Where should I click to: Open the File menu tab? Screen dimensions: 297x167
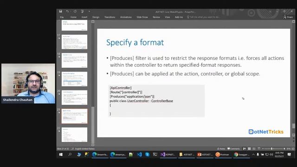coord(62,17)
